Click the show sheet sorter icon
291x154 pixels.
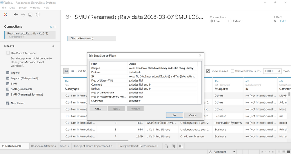coord(279,152)
